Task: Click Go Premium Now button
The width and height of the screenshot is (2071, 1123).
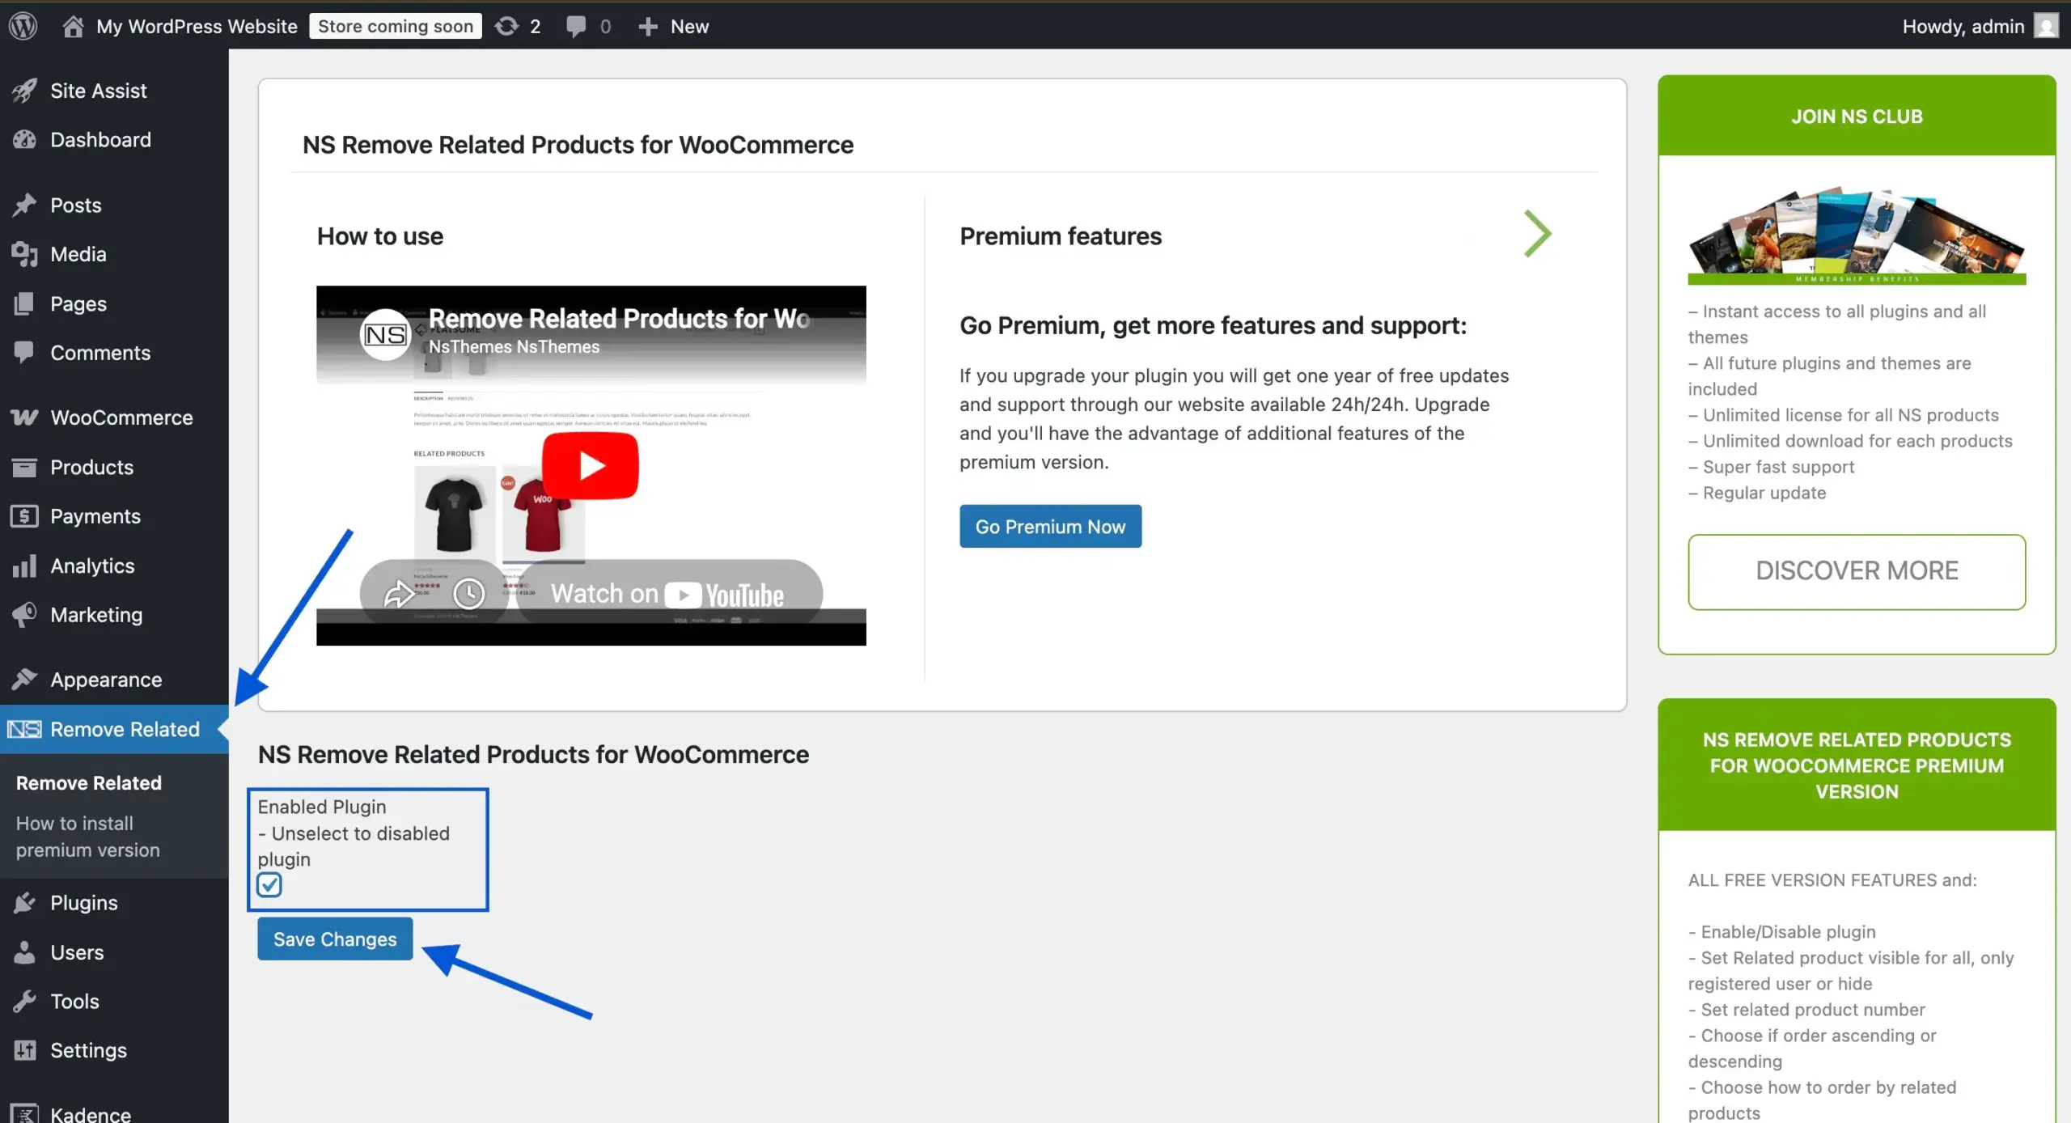Action: click(1050, 526)
